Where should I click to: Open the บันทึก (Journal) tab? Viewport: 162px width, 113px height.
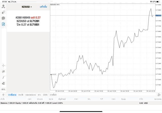coord(45,95)
